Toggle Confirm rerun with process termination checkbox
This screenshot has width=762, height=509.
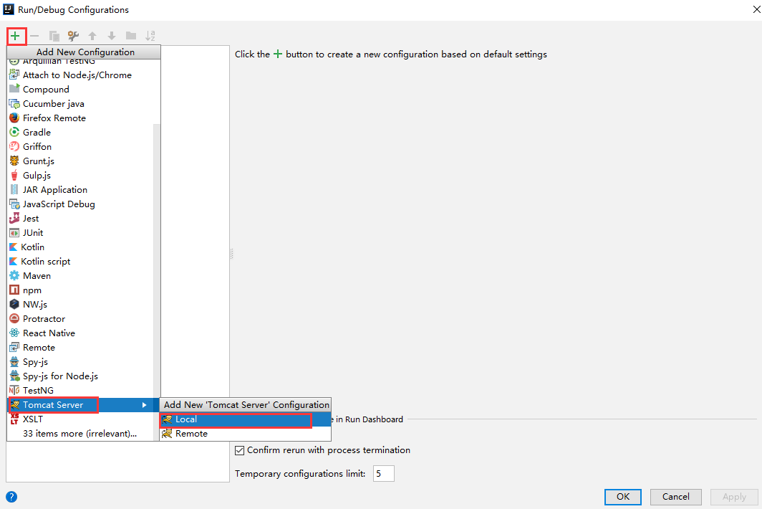tap(240, 451)
